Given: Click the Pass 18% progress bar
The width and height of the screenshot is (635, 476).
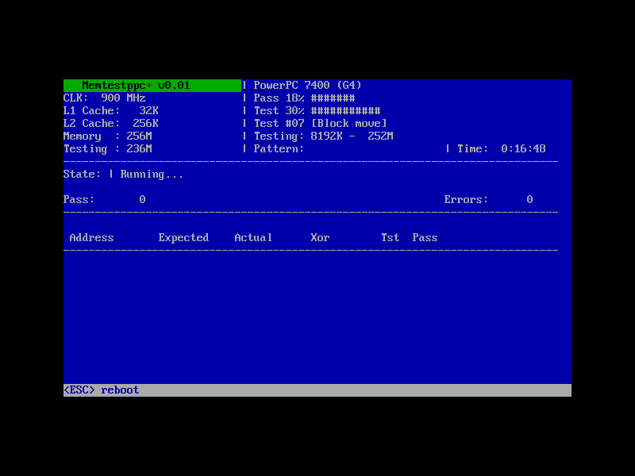Looking at the screenshot, I should point(305,98).
